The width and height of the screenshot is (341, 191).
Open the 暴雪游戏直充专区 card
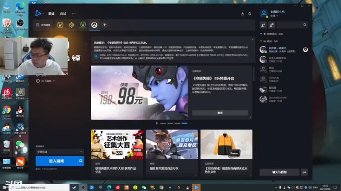(x=172, y=153)
